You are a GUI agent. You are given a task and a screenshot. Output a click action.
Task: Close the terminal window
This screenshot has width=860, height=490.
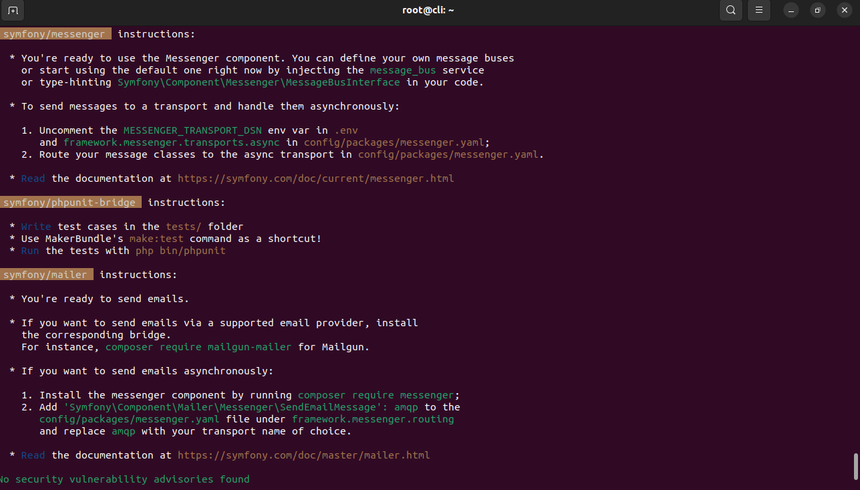tap(844, 10)
